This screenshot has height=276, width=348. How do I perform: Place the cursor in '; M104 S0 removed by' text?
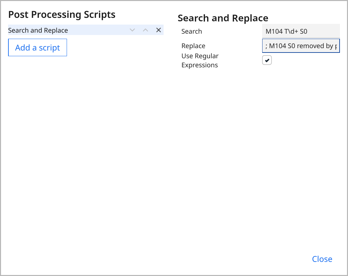[299, 46]
